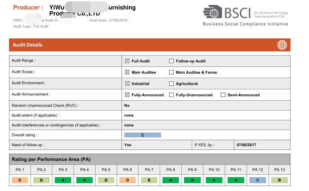Image resolution: width=309 pixels, height=191 pixels.
Task: Check the Semi-Announced checkbox
Action: (x=223, y=95)
